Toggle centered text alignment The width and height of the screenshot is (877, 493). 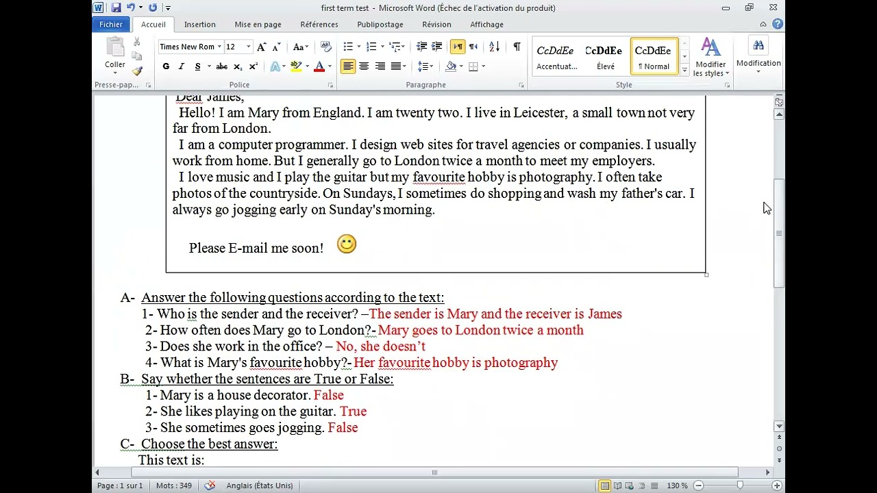point(364,66)
